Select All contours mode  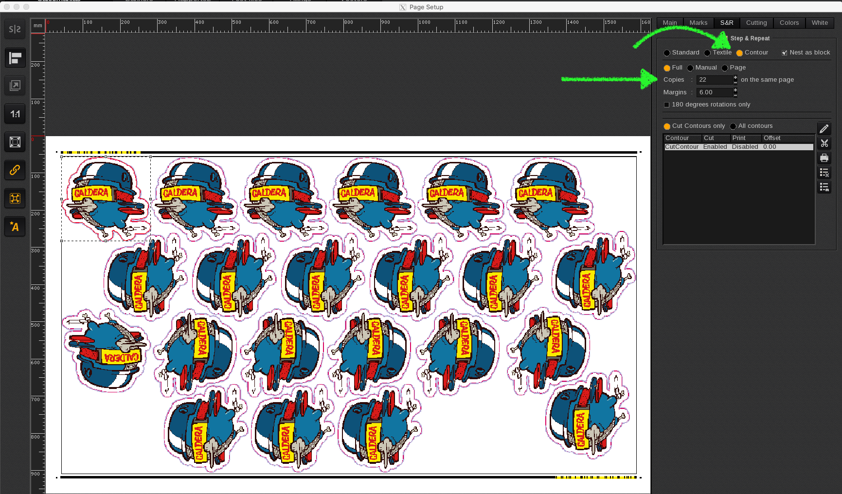tap(733, 125)
